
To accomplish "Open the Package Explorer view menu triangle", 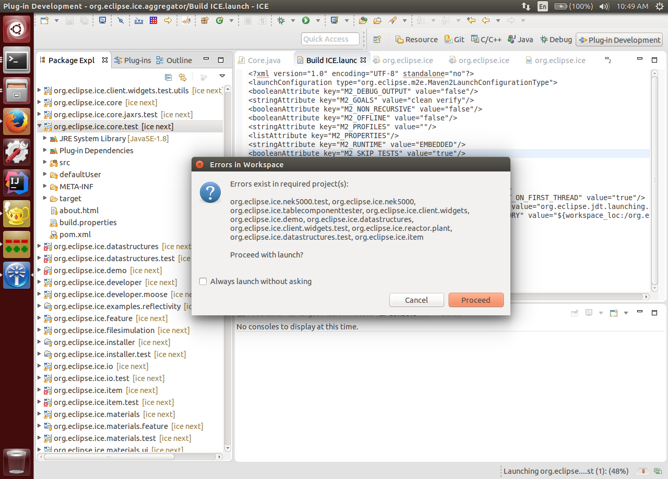I will (222, 77).
